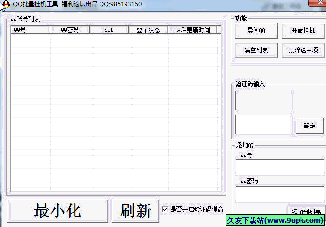Start idling with 开始挂机 button
The image size is (326, 227).
303,31
